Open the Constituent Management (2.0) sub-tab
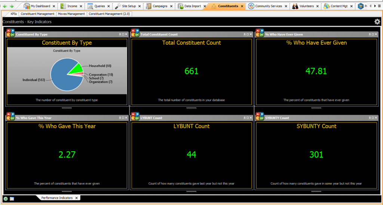This screenshot has width=383, height=205. 109,14
